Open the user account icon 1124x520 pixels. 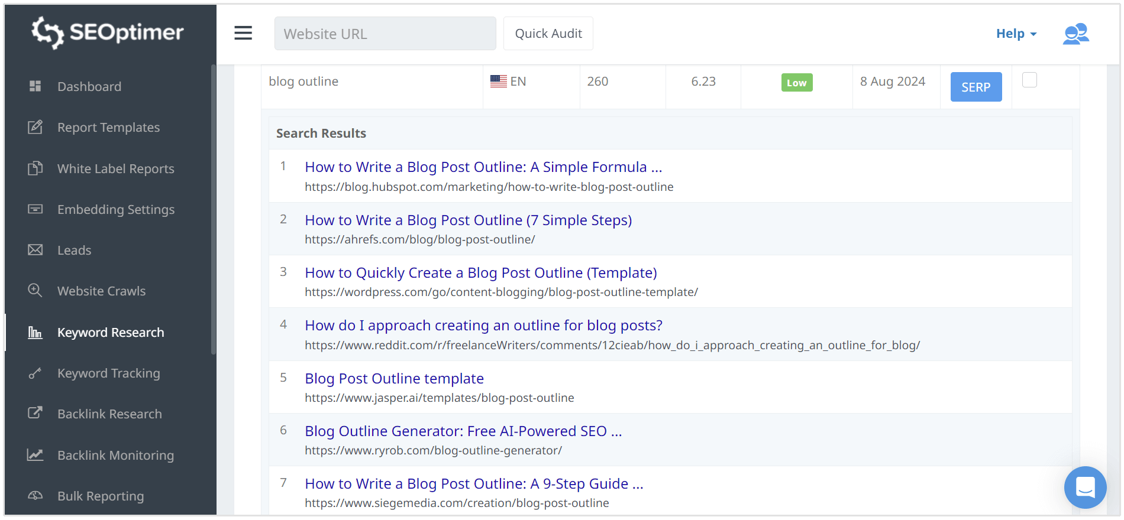tap(1075, 34)
